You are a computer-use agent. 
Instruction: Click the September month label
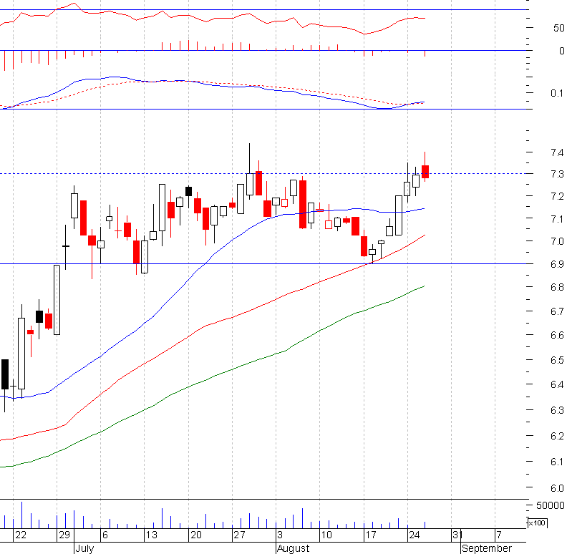[x=487, y=548]
